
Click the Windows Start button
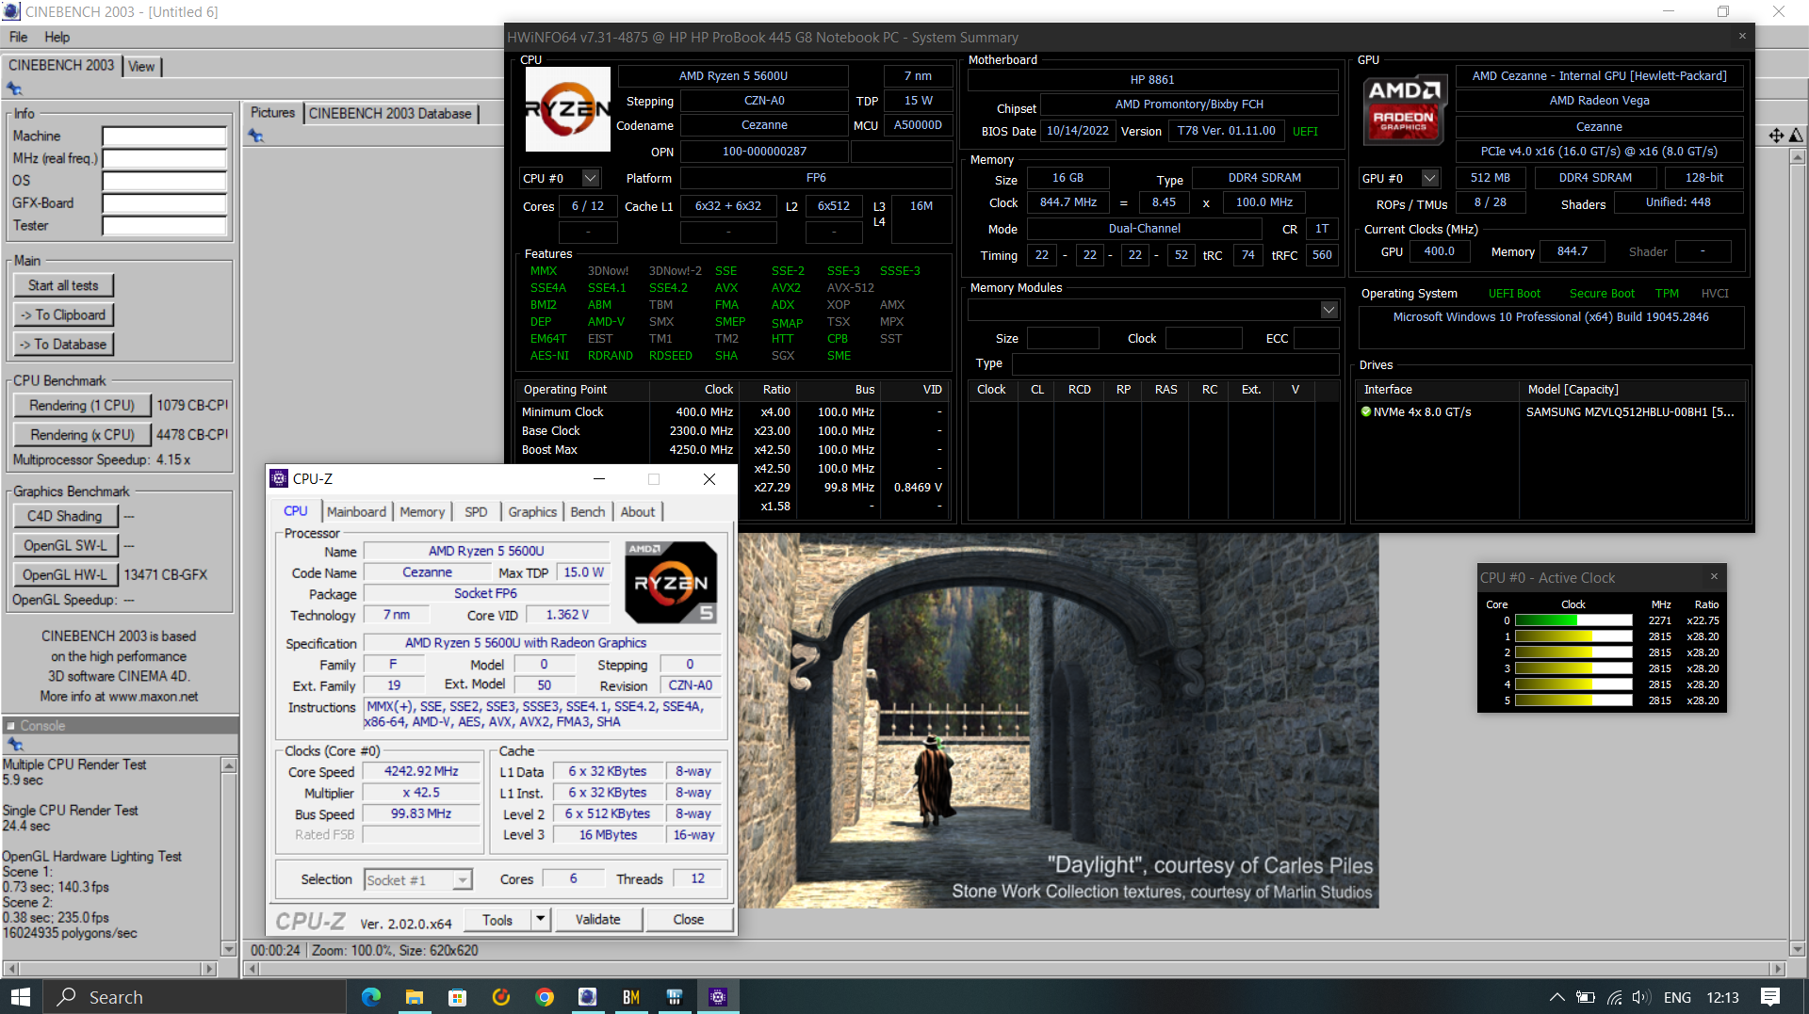point(21,997)
